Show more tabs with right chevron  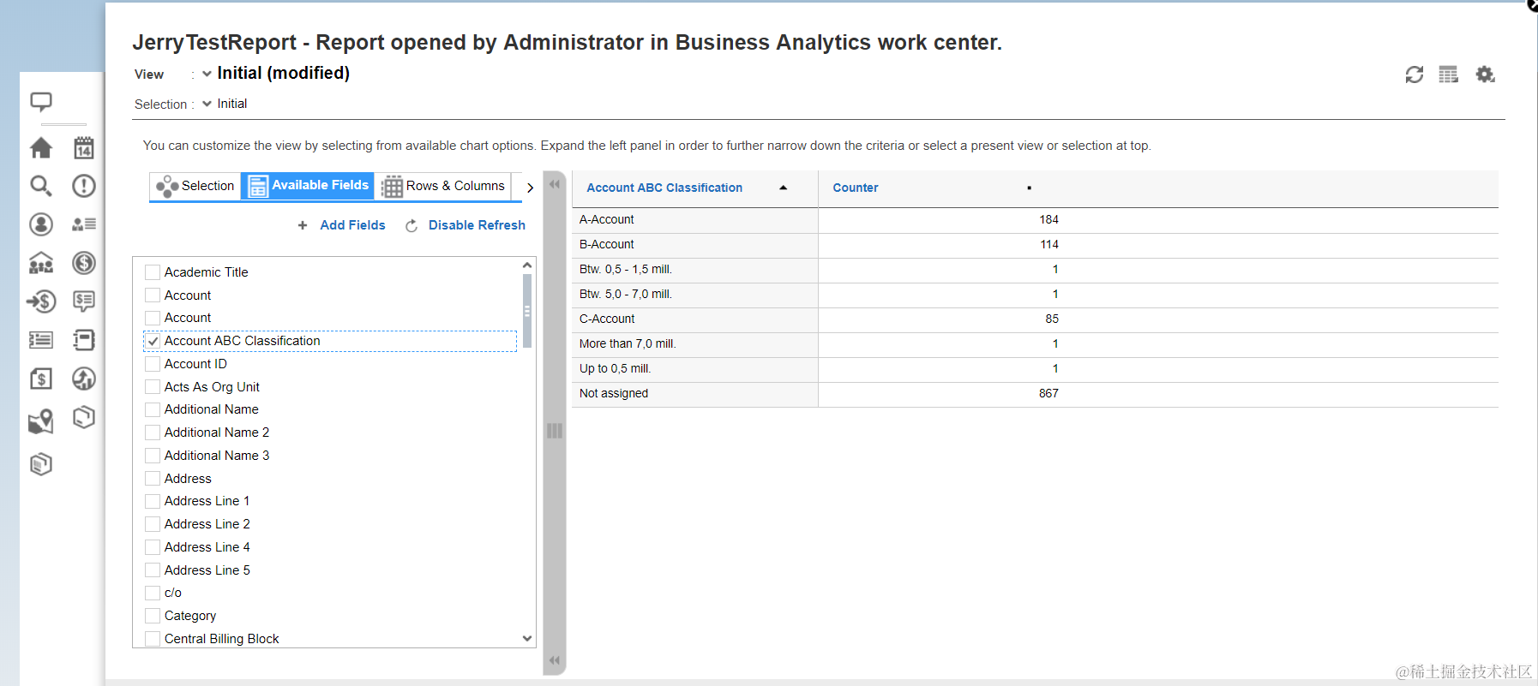coord(530,188)
